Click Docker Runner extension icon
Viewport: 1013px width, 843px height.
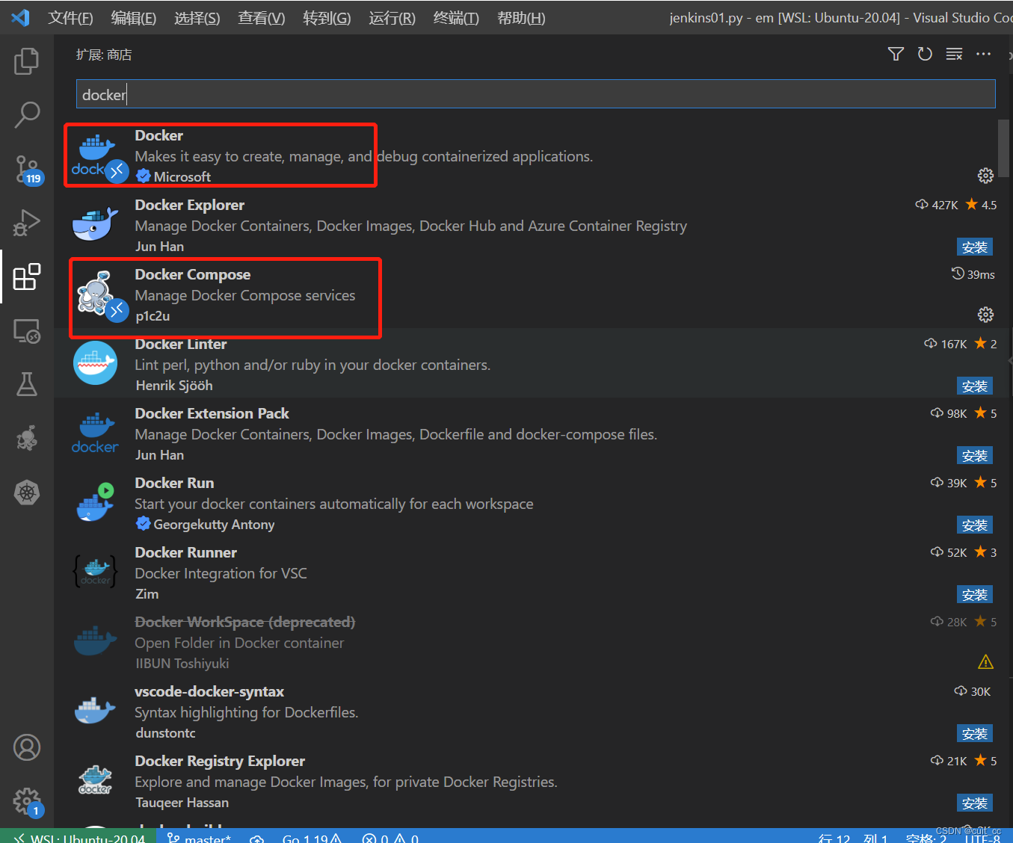point(95,572)
